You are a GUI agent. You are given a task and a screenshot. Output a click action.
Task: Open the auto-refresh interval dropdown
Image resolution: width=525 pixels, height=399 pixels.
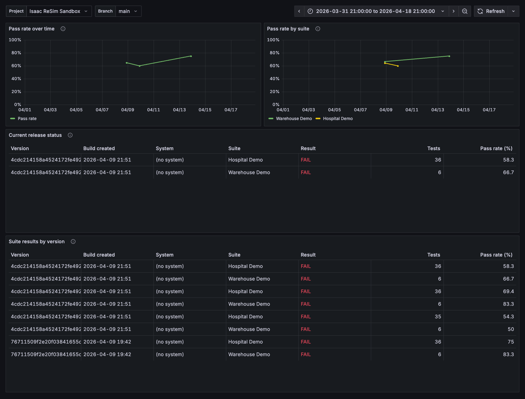pyautogui.click(x=513, y=11)
